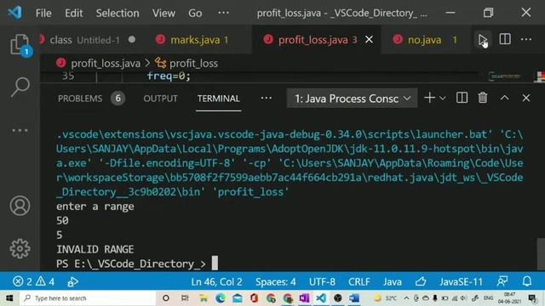Switch to the Untitled-1 editor tab
This screenshot has height=306, width=545.
[89, 40]
